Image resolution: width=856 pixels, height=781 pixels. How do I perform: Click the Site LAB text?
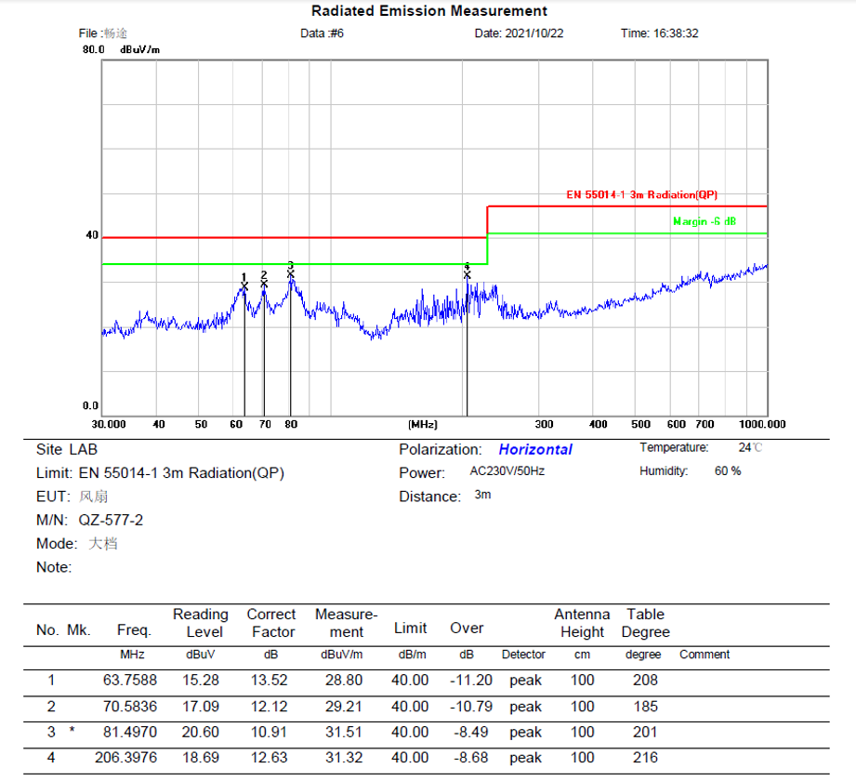pos(67,449)
